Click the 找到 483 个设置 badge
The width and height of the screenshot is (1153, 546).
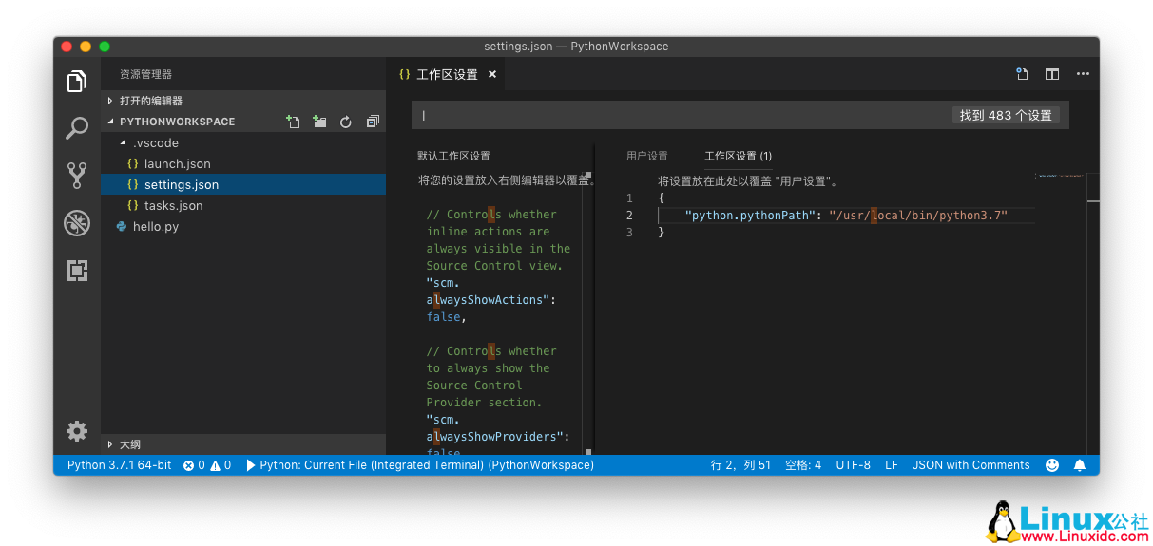[x=1006, y=115]
